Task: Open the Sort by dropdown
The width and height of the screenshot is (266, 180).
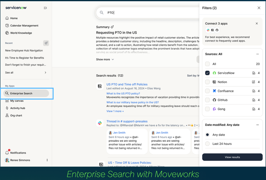Action: [x=193, y=76]
